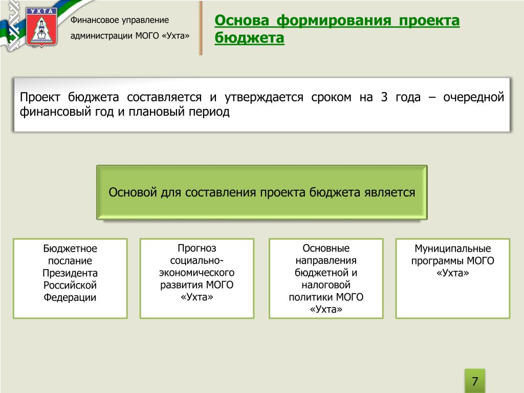The image size is (524, 393).
Task: Click the white box about the 3-year budget term
Action: (262, 104)
